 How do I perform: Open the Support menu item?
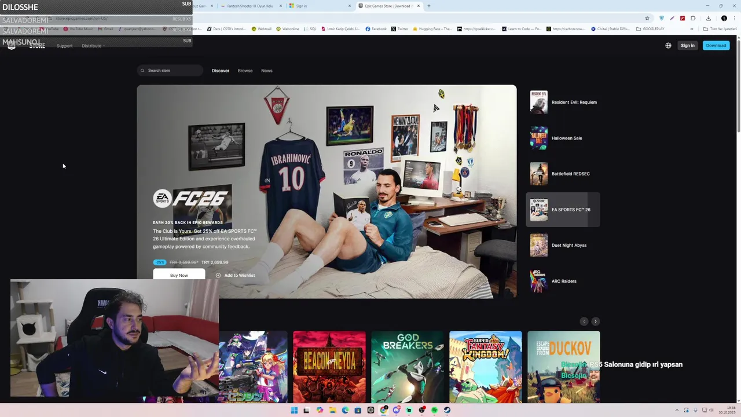pos(64,46)
